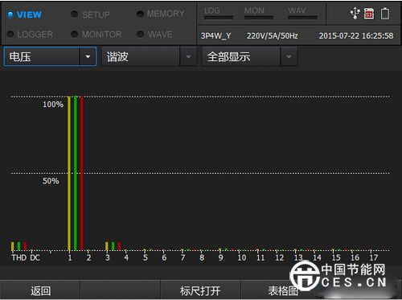Click the green bar at harmonic 1
Viewport: 402px width, 300px height.
pyautogui.click(x=76, y=173)
